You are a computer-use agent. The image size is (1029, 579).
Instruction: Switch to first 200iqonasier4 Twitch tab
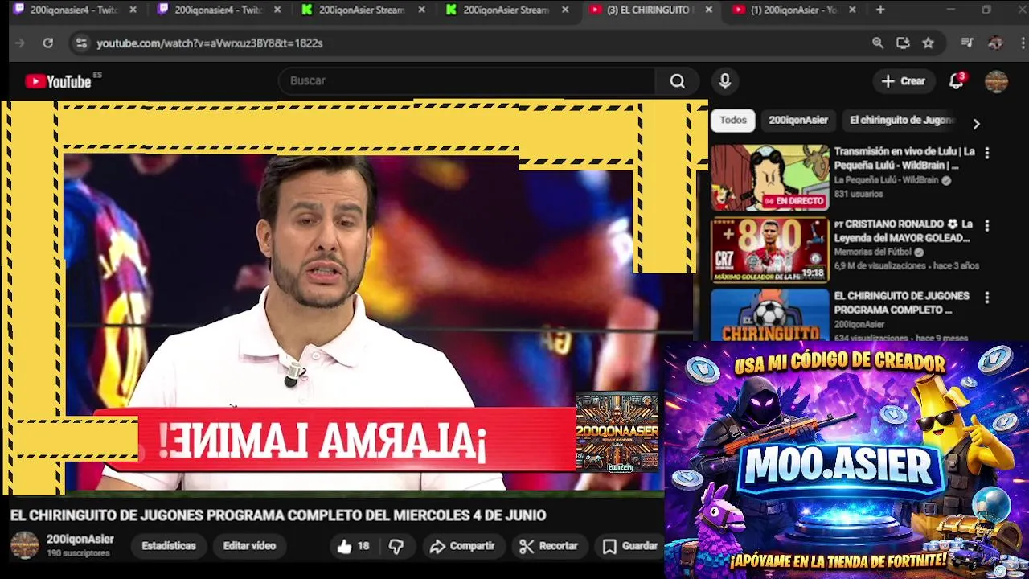point(74,10)
